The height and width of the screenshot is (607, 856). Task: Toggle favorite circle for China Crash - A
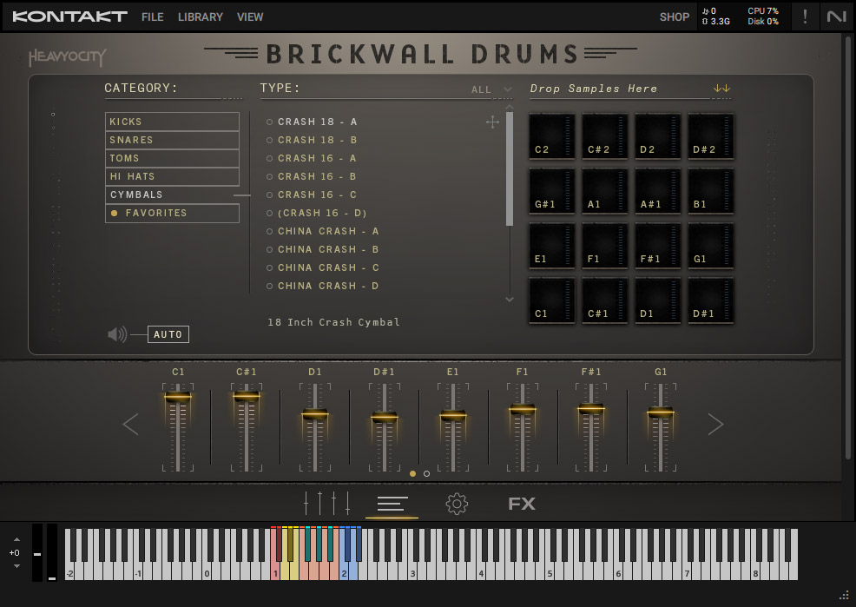pyautogui.click(x=270, y=232)
